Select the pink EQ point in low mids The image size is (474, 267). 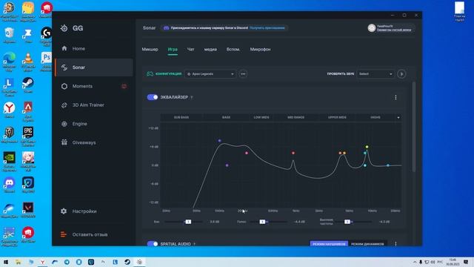coord(247,154)
